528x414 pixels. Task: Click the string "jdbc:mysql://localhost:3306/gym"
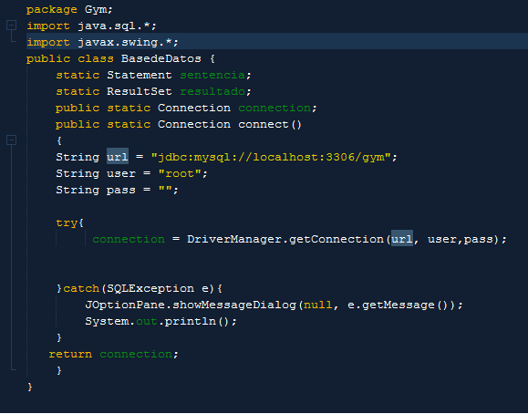tap(271, 157)
